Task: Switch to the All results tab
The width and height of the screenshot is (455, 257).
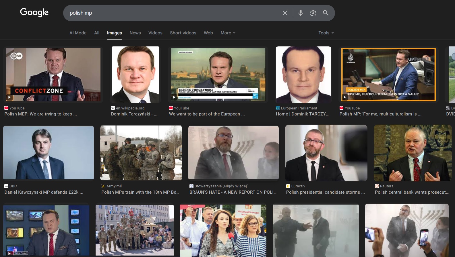Action: point(97,33)
